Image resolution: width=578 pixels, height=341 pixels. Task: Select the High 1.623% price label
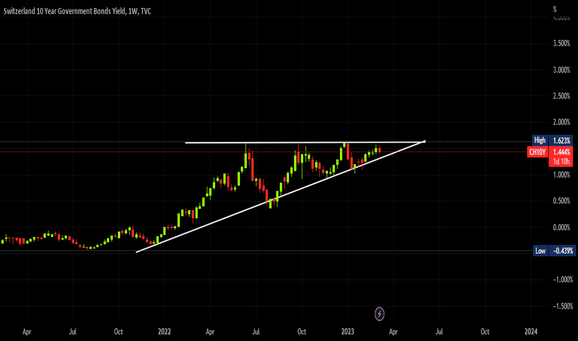tap(553, 140)
